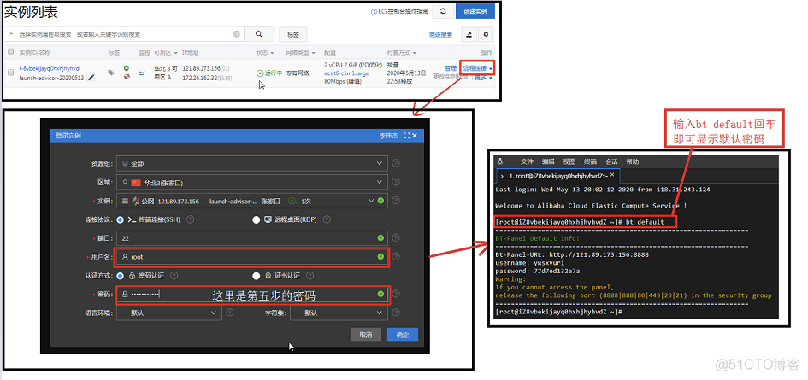
Task: Select the 密码认证 radio button
Action: pos(120,276)
